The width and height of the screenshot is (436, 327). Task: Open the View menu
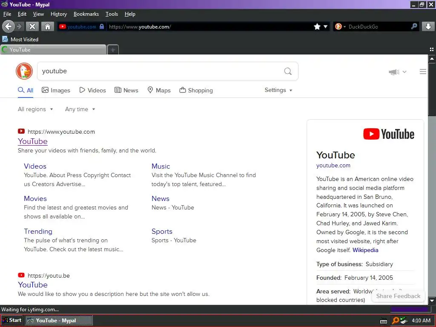pyautogui.click(x=38, y=14)
